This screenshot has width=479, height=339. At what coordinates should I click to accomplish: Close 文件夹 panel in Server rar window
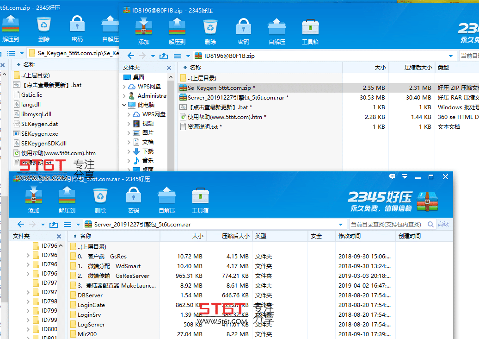click(59, 237)
